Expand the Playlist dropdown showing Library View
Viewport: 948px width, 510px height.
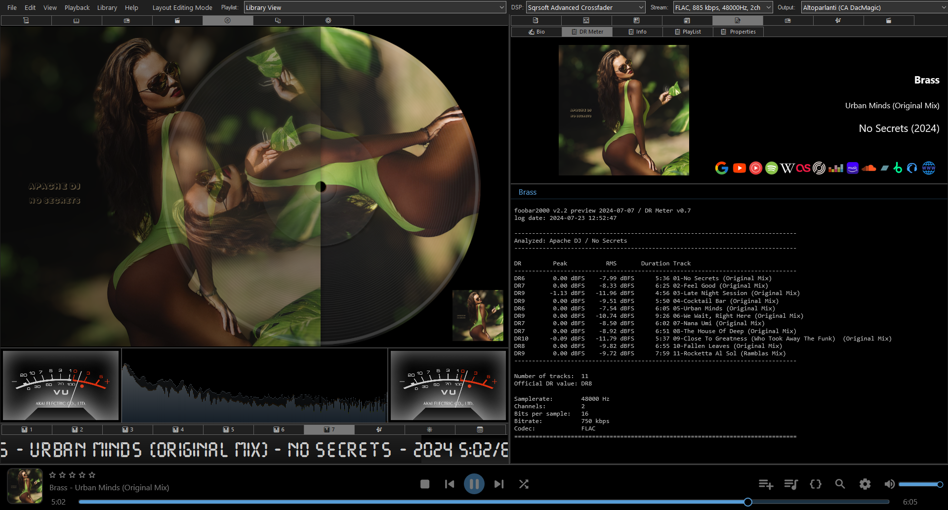click(375, 7)
